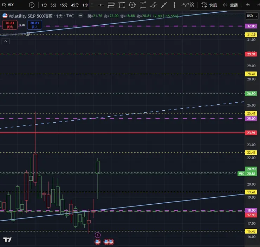The width and height of the screenshot is (260, 247).
Task: Click the purple 25.00 price label
Action: (x=251, y=119)
